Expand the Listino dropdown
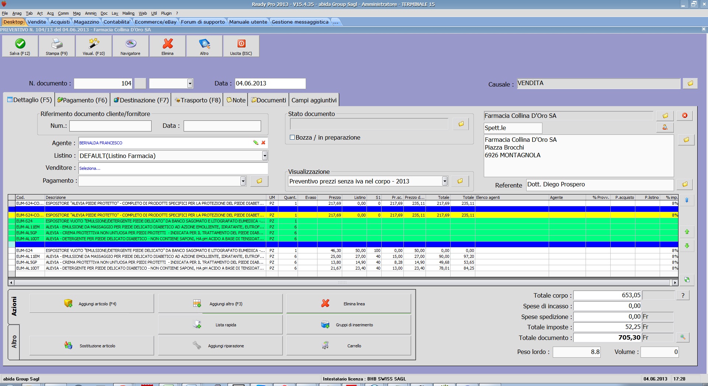 click(265, 156)
